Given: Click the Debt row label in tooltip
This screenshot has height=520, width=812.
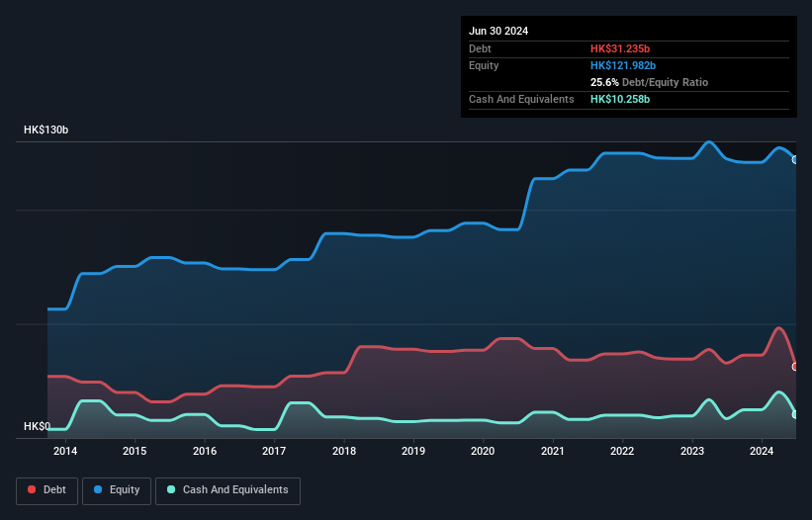Looking at the screenshot, I should 480,48.
